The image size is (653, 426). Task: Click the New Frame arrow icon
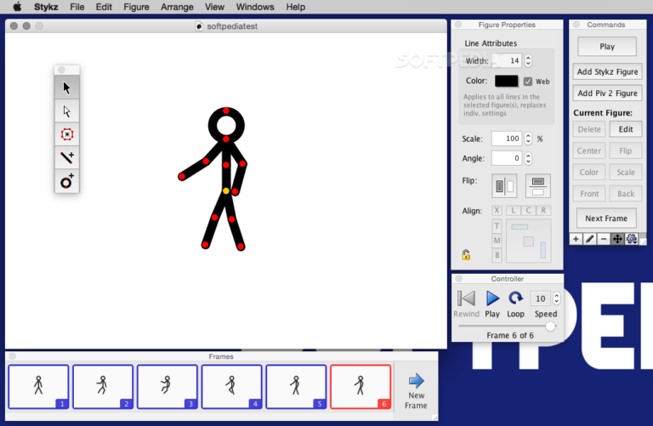(x=416, y=381)
